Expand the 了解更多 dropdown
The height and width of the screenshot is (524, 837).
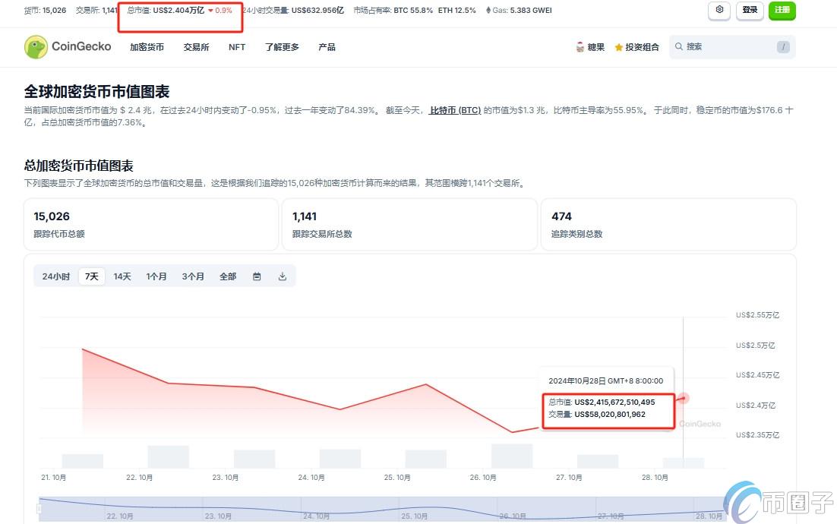pos(282,47)
